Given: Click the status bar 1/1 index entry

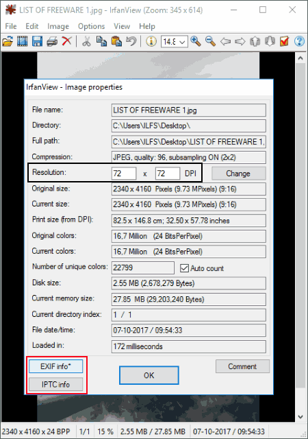Looking at the screenshot, I should tap(85, 431).
